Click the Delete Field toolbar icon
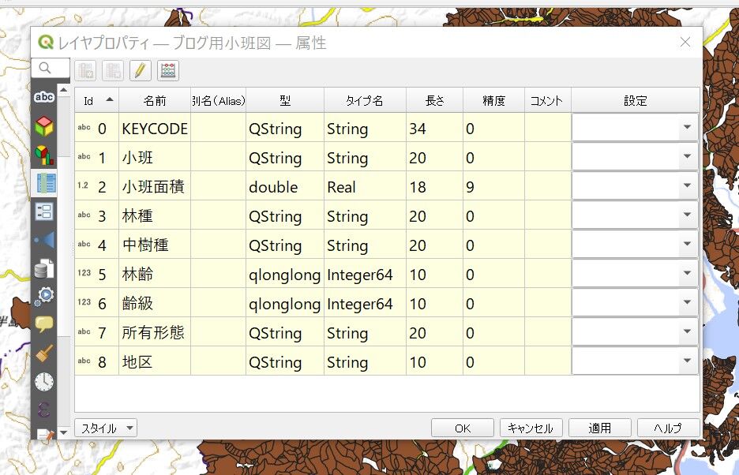 (x=113, y=71)
